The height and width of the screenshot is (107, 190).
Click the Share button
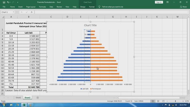183,7
